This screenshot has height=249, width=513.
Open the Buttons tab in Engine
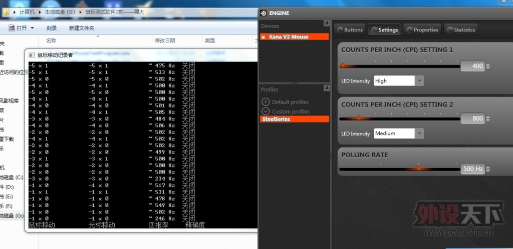pyautogui.click(x=350, y=29)
